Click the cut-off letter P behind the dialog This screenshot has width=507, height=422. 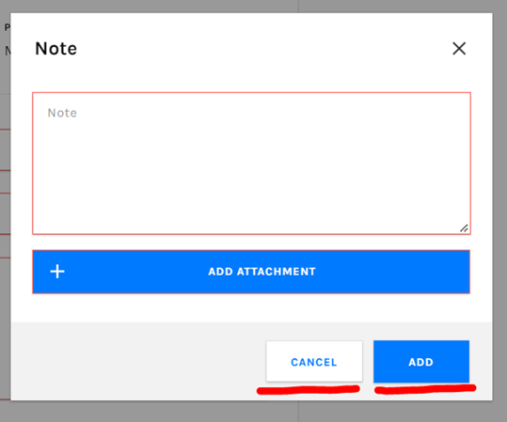tap(7, 27)
